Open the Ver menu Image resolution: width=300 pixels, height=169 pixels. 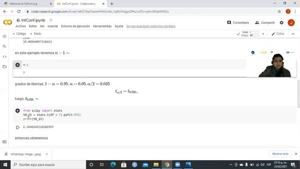tap(42, 26)
